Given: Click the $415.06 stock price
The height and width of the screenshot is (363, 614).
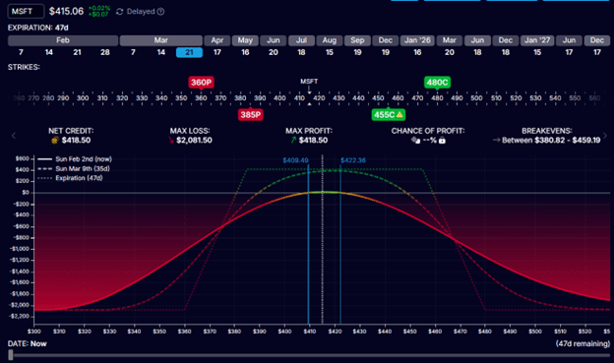Looking at the screenshot, I should click(x=66, y=12).
